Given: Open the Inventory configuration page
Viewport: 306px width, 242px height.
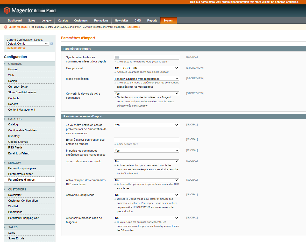Looking at the screenshot, I should (x=30, y=136).
